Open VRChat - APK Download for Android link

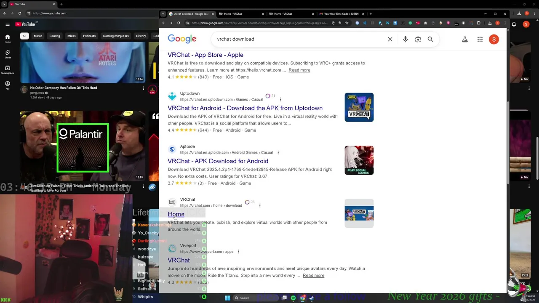(x=218, y=161)
